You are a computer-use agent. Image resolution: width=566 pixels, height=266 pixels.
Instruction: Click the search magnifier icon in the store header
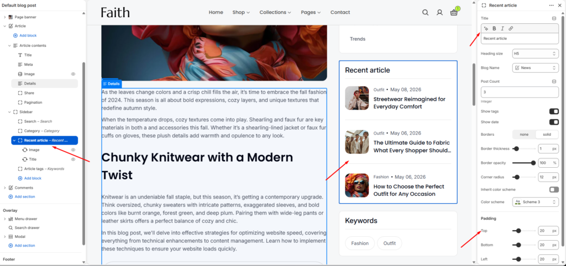[425, 12]
